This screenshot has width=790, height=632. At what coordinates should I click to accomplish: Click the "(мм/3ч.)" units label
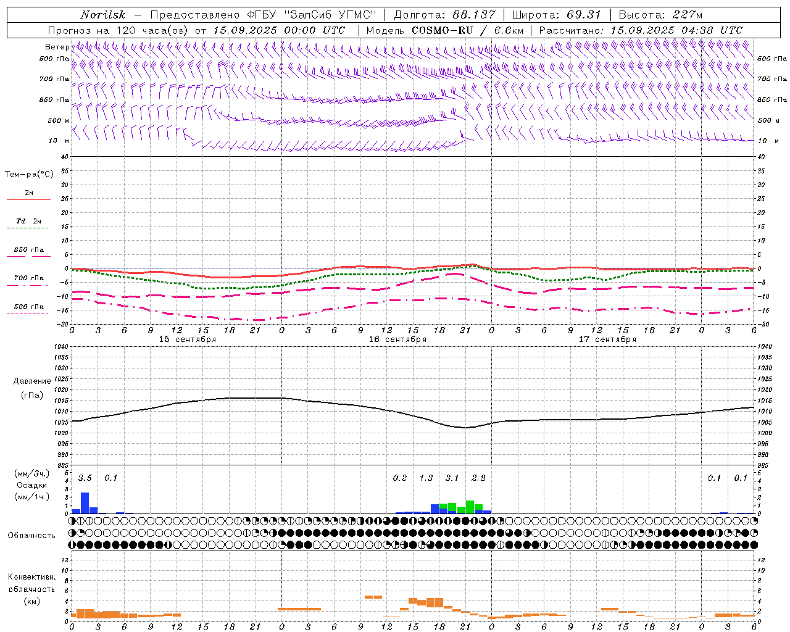[32, 473]
